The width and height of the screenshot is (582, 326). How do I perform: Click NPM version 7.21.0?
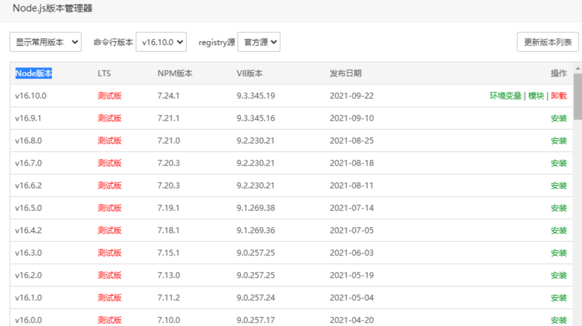169,141
